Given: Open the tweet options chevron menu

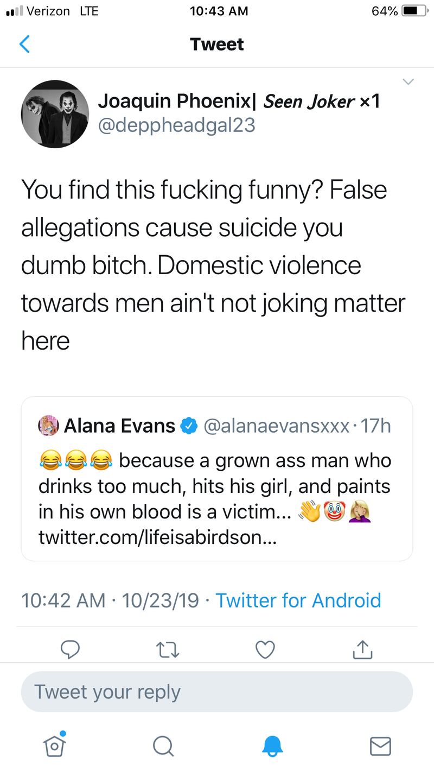Looking at the screenshot, I should coord(408,82).
